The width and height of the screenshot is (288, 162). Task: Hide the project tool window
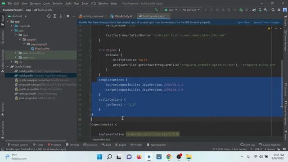[74, 16]
